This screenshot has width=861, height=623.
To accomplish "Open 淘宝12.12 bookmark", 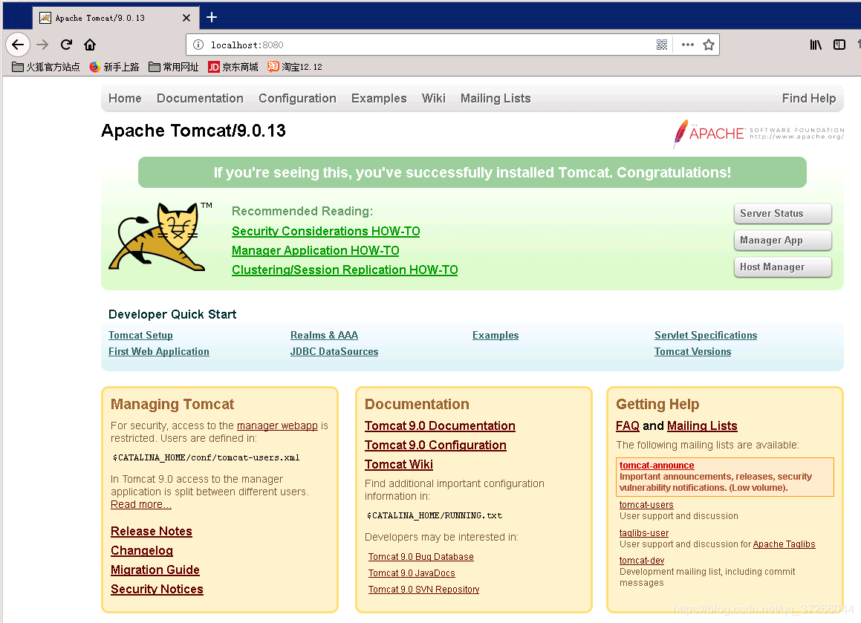I will [295, 67].
